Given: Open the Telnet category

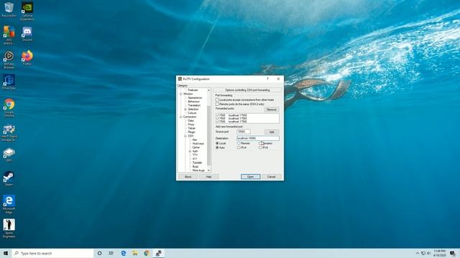Looking at the screenshot, I should (x=191, y=128).
